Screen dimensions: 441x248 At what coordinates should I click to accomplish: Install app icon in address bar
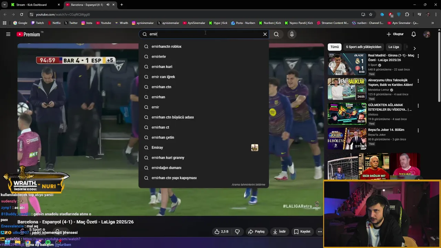pyautogui.click(x=363, y=14)
